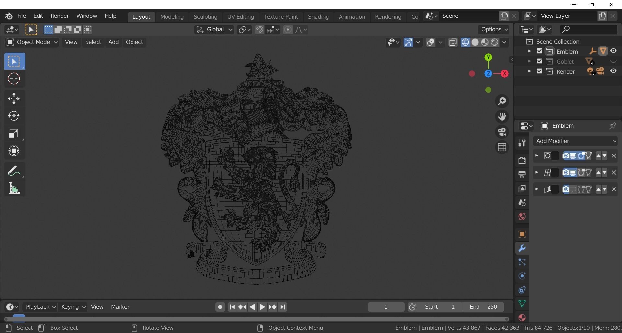Open the Render menu
622x333 pixels.
[x=60, y=16]
